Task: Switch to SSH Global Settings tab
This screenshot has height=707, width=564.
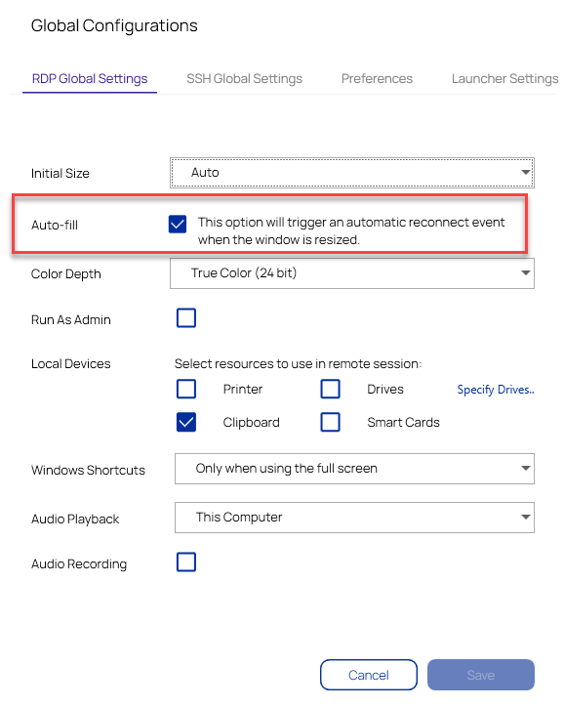Action: (244, 79)
